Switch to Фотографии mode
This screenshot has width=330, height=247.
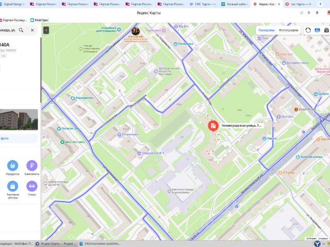click(x=288, y=30)
